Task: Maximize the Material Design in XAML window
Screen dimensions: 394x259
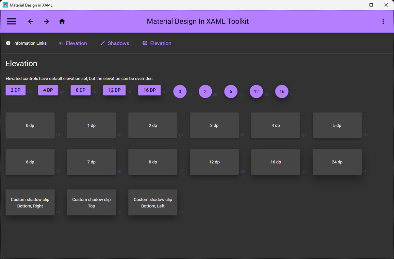Action: pyautogui.click(x=371, y=5)
